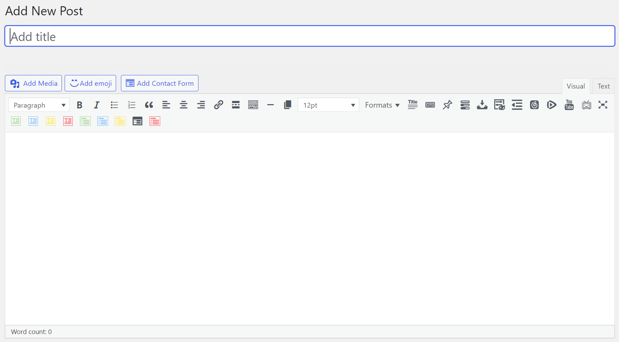The height and width of the screenshot is (342, 619).
Task: Open the Paragraph style dropdown
Action: tap(39, 105)
